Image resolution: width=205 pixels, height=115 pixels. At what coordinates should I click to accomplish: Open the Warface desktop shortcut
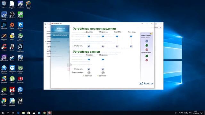tap(20, 101)
